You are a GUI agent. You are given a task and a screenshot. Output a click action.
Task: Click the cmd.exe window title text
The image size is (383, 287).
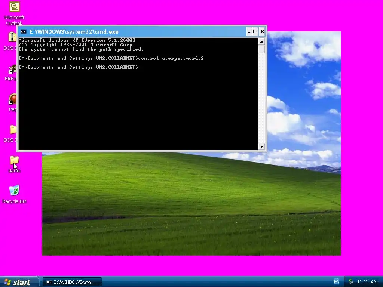(x=74, y=32)
